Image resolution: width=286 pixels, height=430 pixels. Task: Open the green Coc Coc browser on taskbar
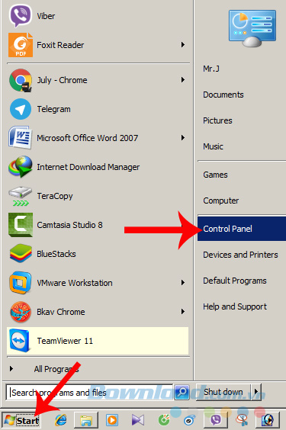[164, 420]
